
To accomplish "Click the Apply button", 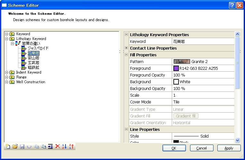I will tap(229, 148).
